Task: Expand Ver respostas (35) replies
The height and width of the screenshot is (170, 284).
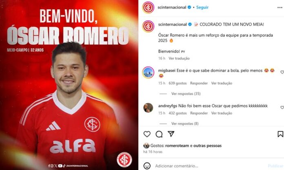Action: pyautogui.click(x=186, y=94)
